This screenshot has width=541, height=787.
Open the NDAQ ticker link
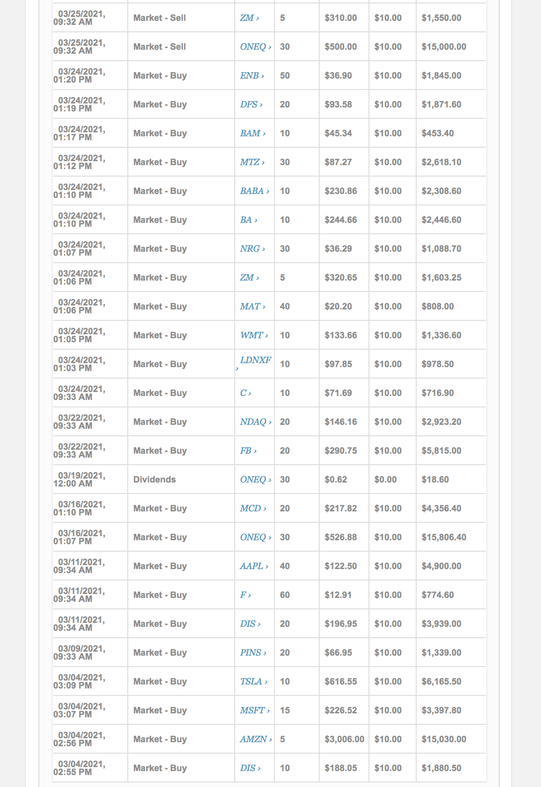click(253, 422)
